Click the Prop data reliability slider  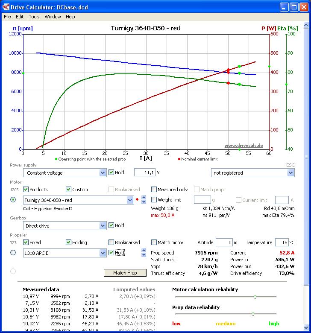[253, 314]
